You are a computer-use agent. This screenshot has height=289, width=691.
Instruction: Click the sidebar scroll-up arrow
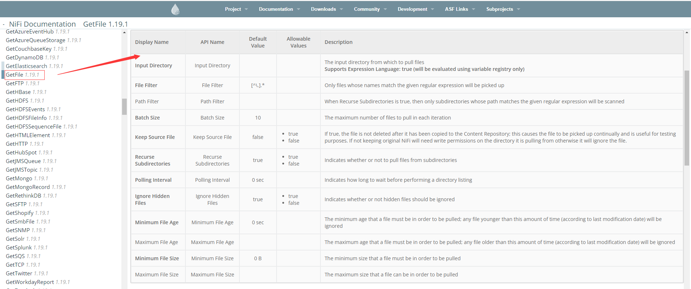(x=124, y=32)
